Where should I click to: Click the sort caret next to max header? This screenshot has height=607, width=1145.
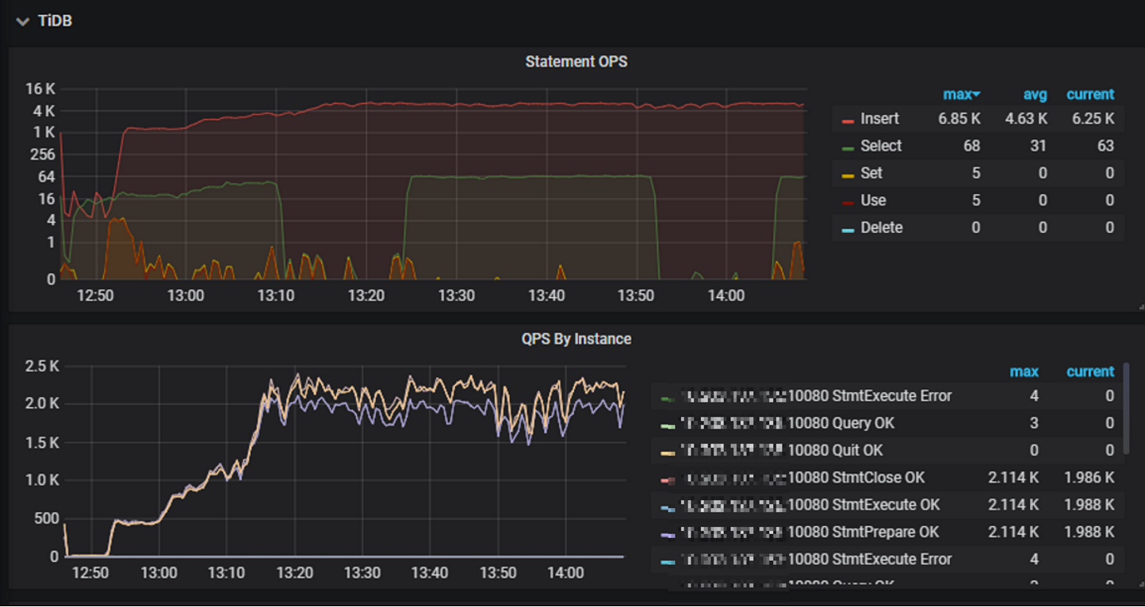pos(977,95)
